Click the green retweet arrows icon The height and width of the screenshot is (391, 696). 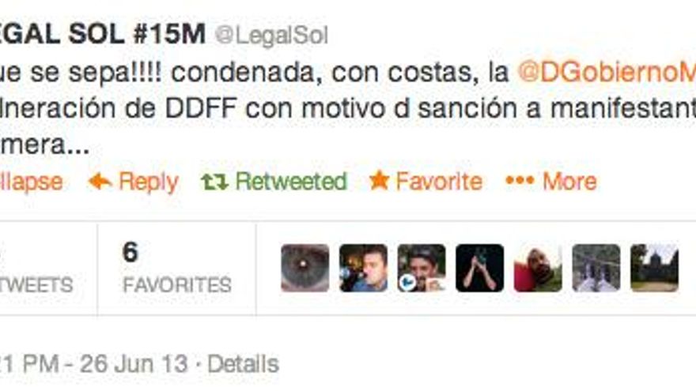pos(214,182)
